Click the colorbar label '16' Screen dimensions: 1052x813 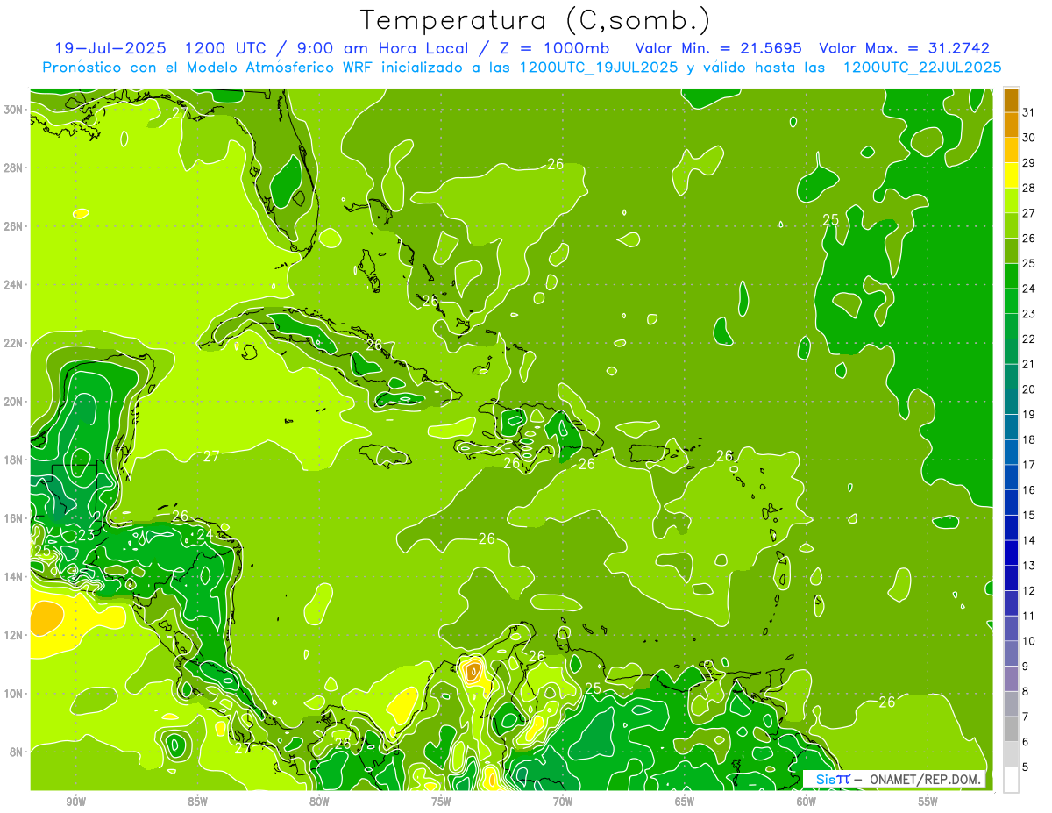(x=1029, y=490)
